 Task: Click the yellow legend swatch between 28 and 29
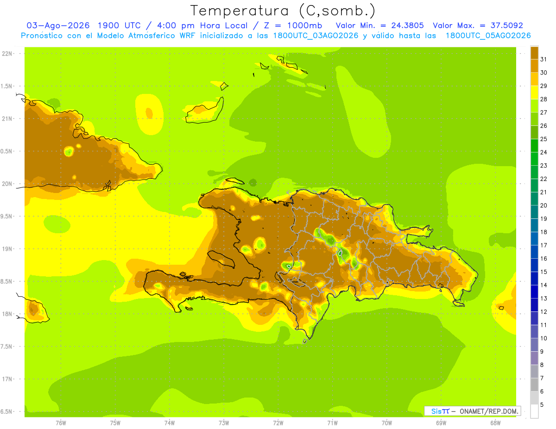pyautogui.click(x=534, y=93)
